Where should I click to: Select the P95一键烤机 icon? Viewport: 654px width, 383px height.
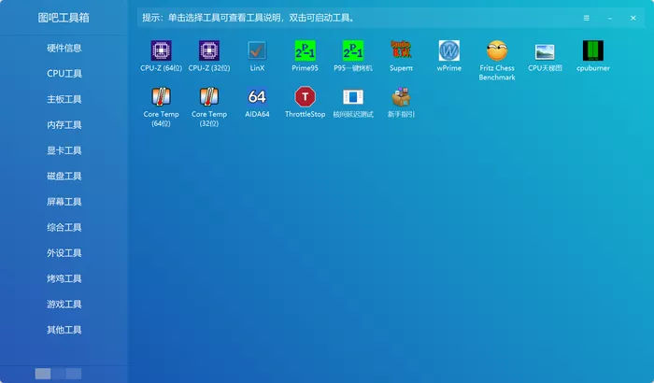[353, 50]
